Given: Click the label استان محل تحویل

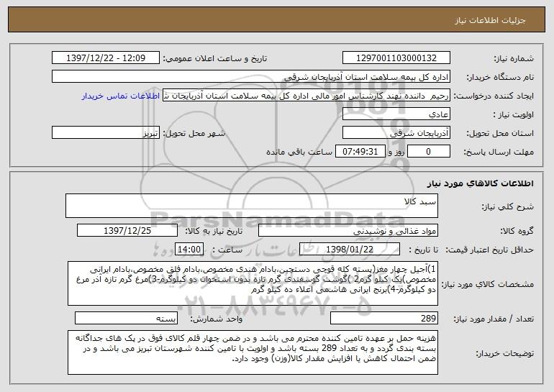Looking at the screenshot, I should [500, 133].
